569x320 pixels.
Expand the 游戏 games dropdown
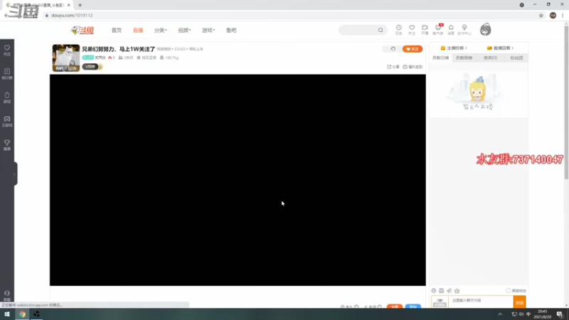click(208, 30)
